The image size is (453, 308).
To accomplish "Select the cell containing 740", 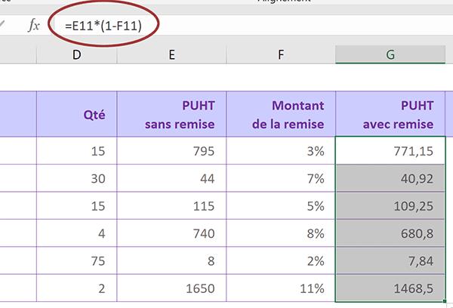I will (x=171, y=233).
